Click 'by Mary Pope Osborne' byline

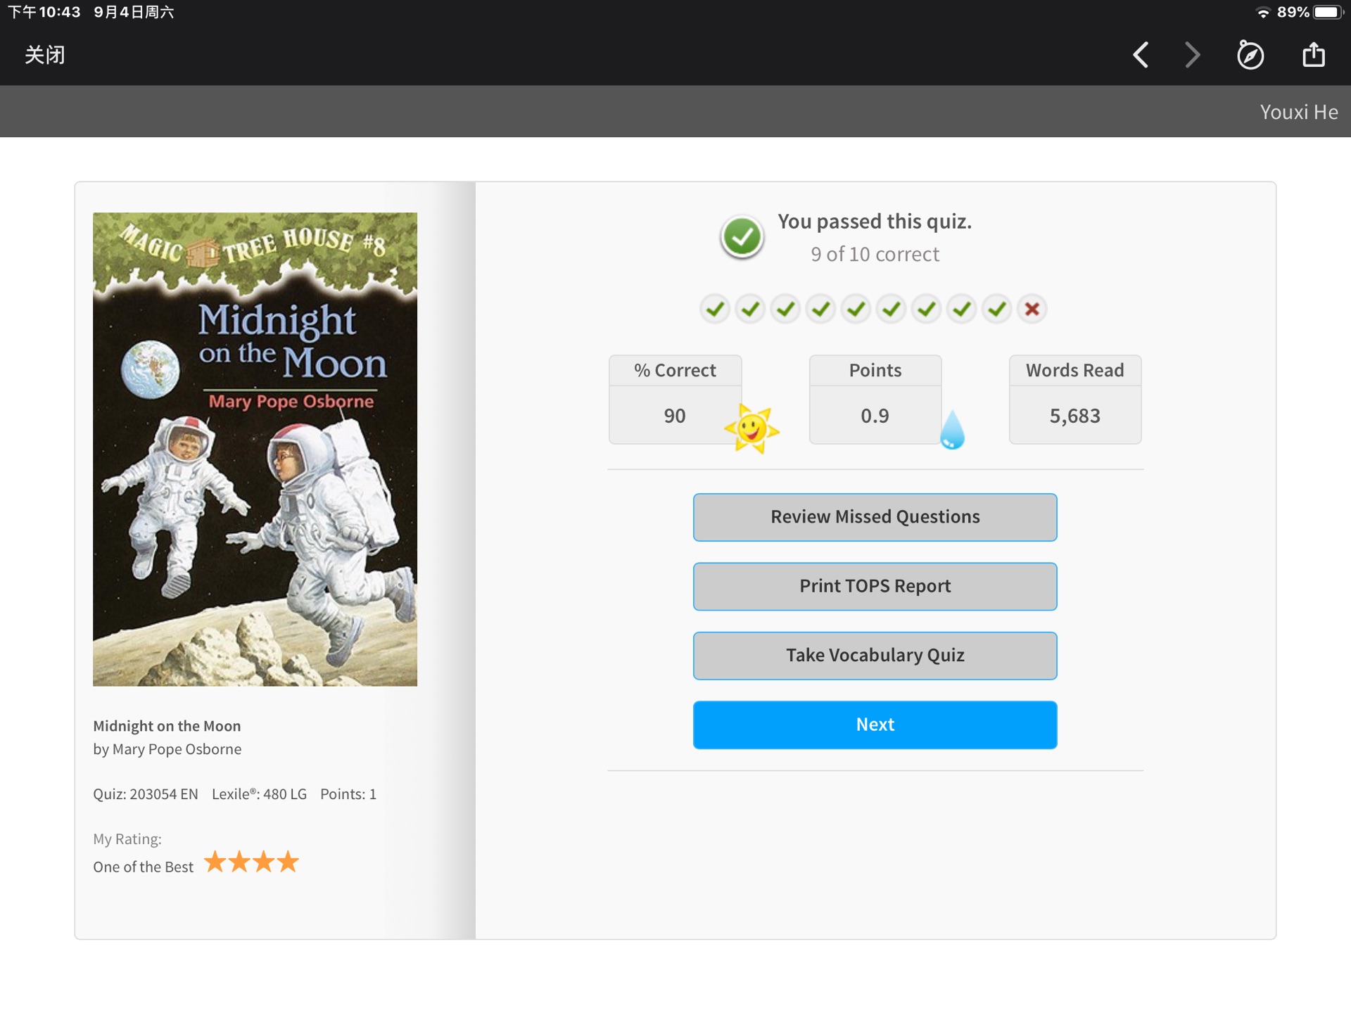pos(167,749)
